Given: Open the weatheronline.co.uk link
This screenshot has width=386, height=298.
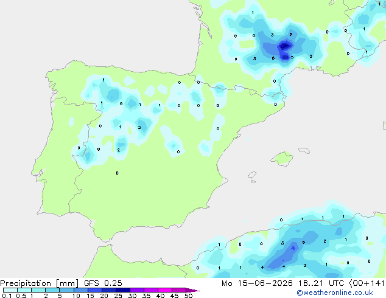Looking at the screenshot, I should click(335, 293).
